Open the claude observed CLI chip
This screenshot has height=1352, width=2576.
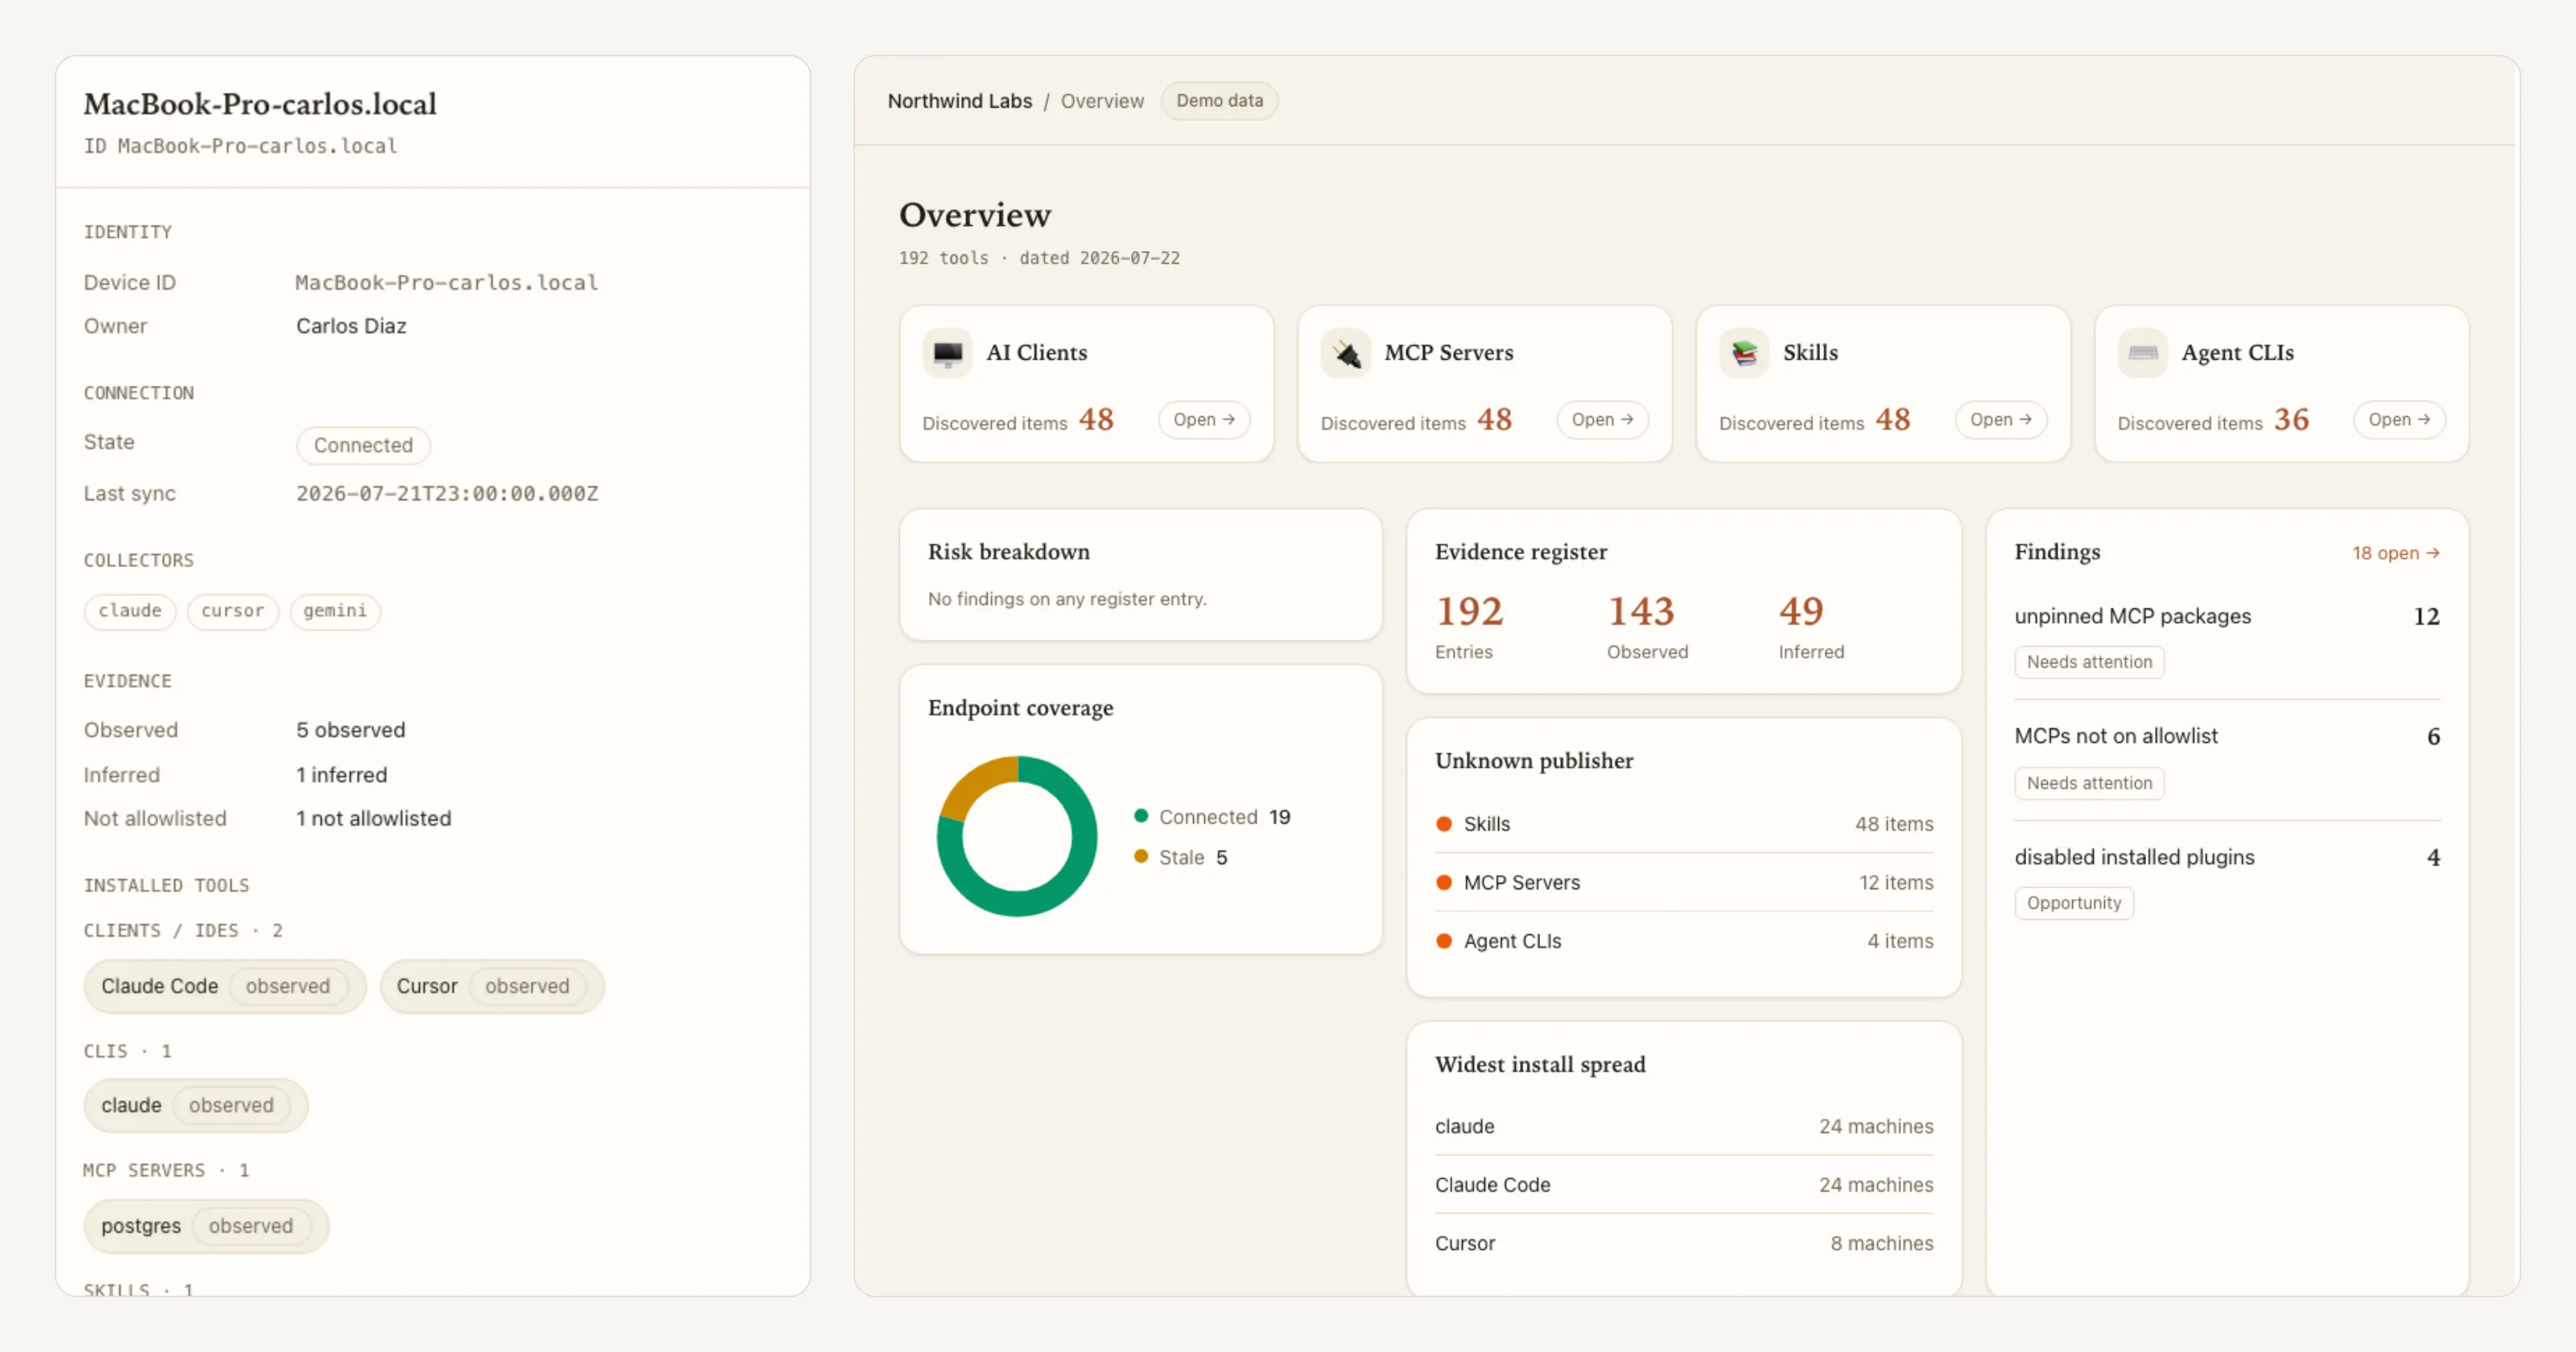[196, 1105]
